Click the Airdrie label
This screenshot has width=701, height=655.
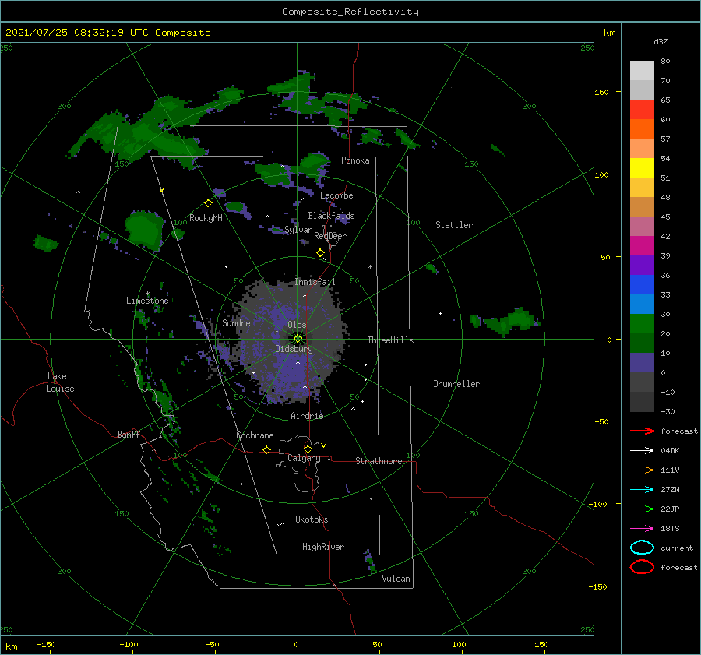tap(307, 416)
